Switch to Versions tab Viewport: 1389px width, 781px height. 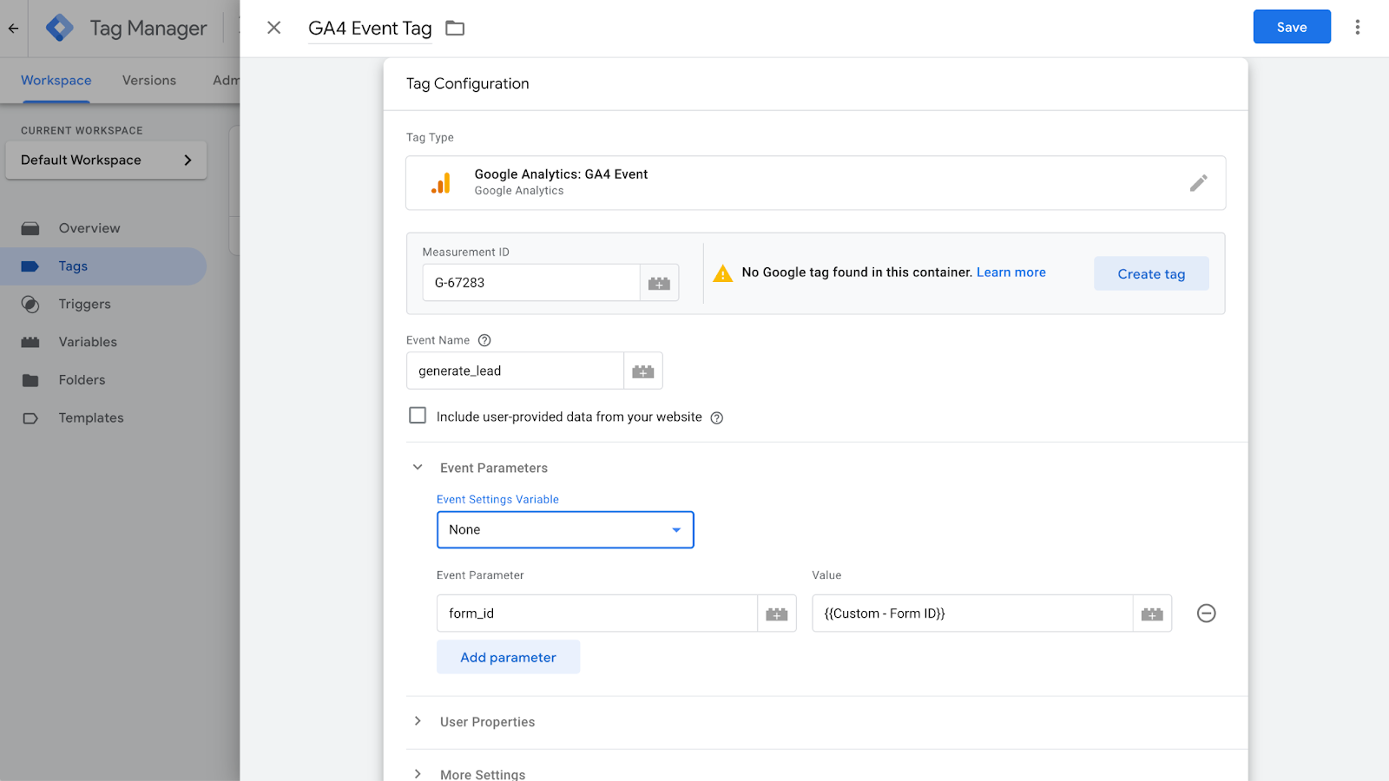149,81
